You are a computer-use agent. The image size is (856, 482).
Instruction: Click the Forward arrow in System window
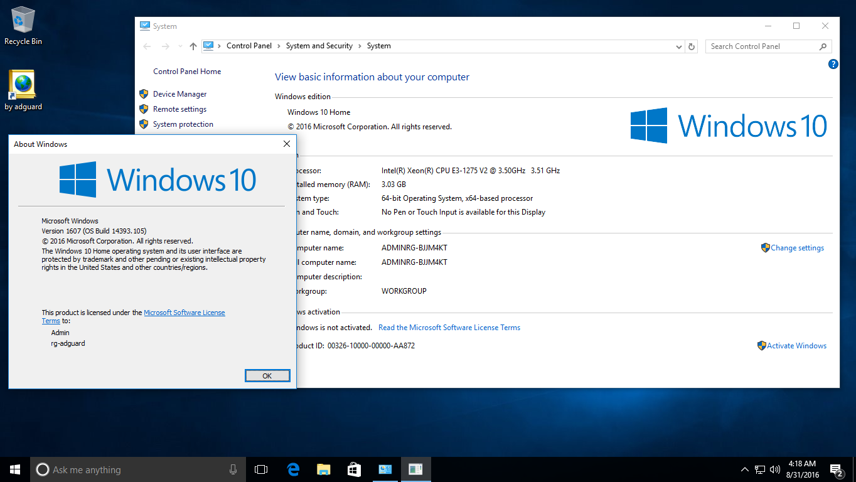(x=166, y=46)
